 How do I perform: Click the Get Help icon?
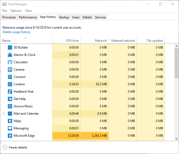pos(10,99)
